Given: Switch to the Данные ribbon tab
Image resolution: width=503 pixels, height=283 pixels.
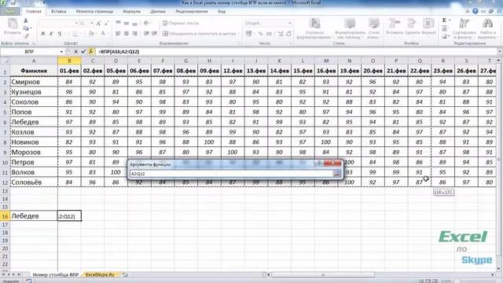Looking at the screenshot, I should [158, 11].
